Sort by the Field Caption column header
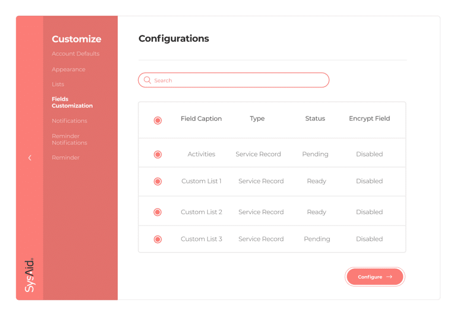The height and width of the screenshot is (316, 456). (x=201, y=118)
